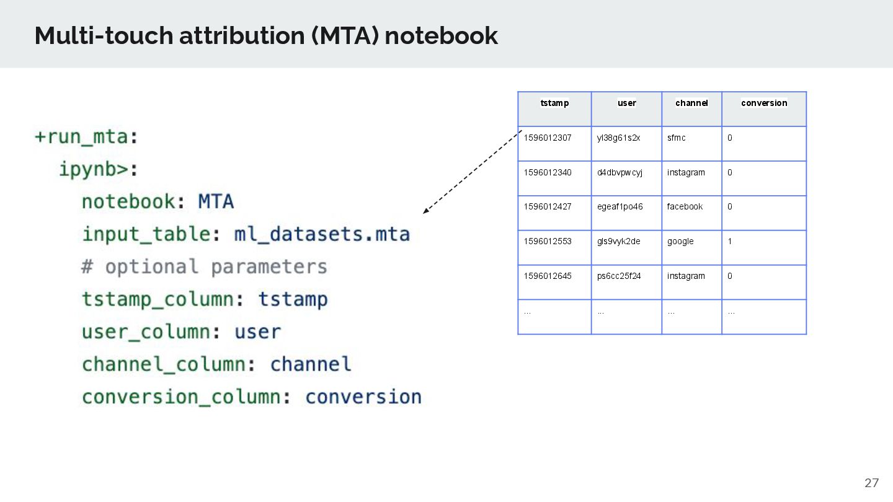Select the cell with timestamp 1596012340
This screenshot has width=893, height=502.
point(554,178)
